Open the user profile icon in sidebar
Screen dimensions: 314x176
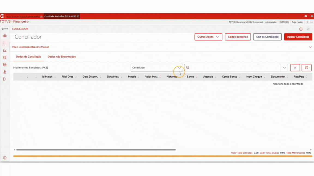[5, 72]
